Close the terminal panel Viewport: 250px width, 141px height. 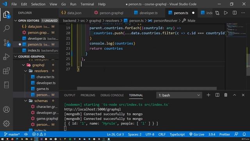tap(243, 95)
